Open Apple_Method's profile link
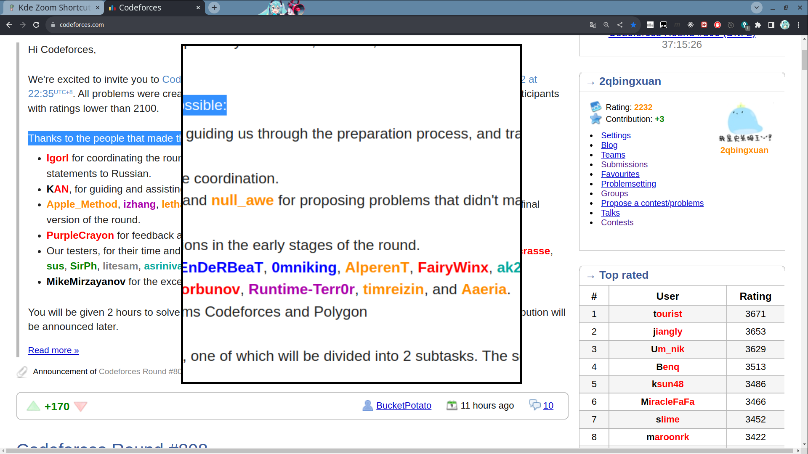 pos(82,204)
